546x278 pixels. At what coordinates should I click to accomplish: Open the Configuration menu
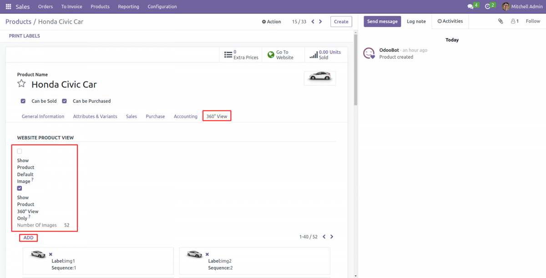pyautogui.click(x=162, y=6)
